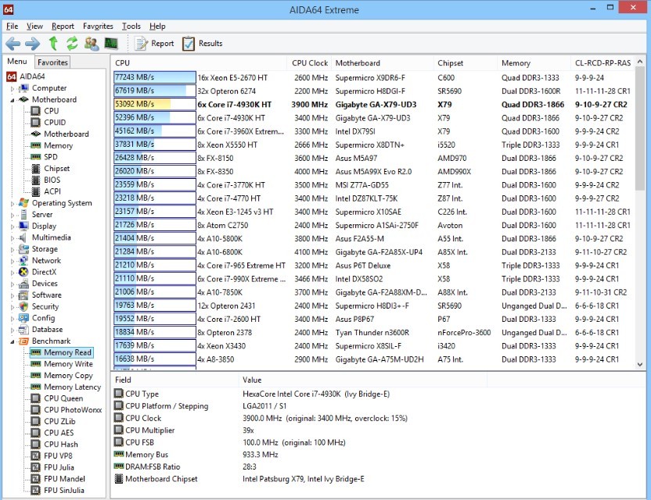Screen dimensions: 651x500
Task: Select the SPD item in the tree
Action: tap(51, 157)
